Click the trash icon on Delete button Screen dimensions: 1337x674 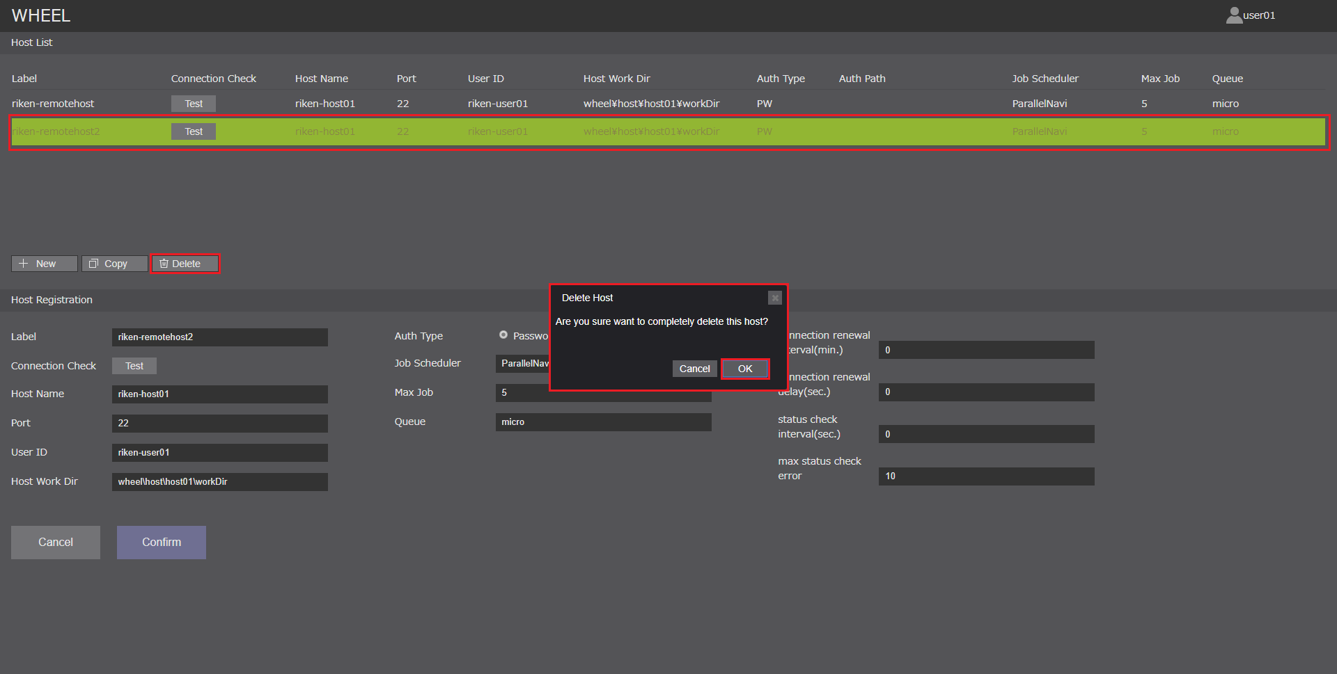(x=164, y=264)
